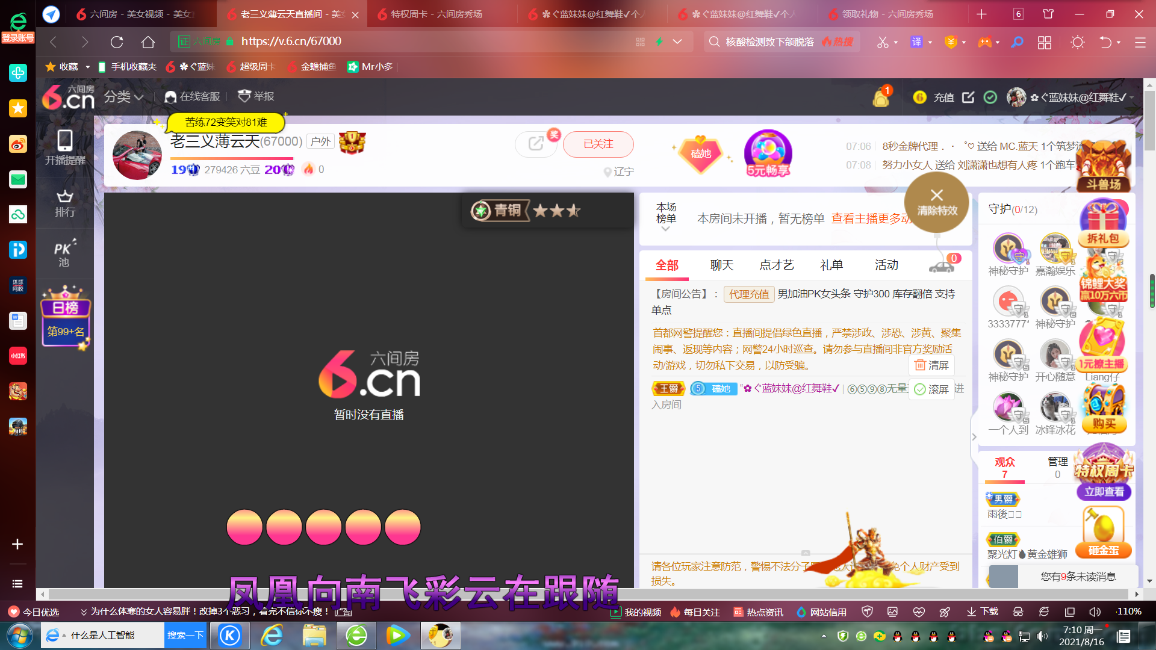Open 在线客服 support
This screenshot has width=1156, height=650.
pyautogui.click(x=193, y=97)
